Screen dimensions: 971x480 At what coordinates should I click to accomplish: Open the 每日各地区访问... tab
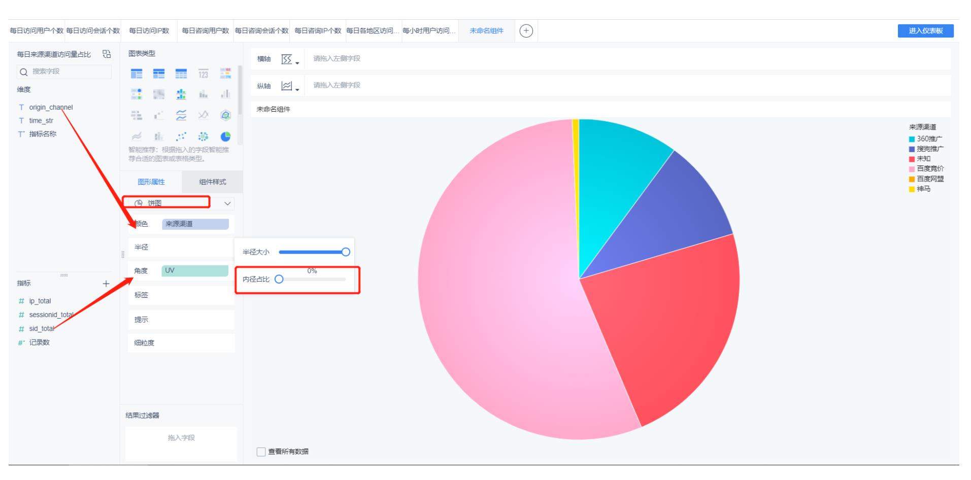[x=373, y=31]
